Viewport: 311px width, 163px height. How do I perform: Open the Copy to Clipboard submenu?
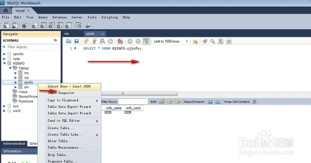(69, 100)
